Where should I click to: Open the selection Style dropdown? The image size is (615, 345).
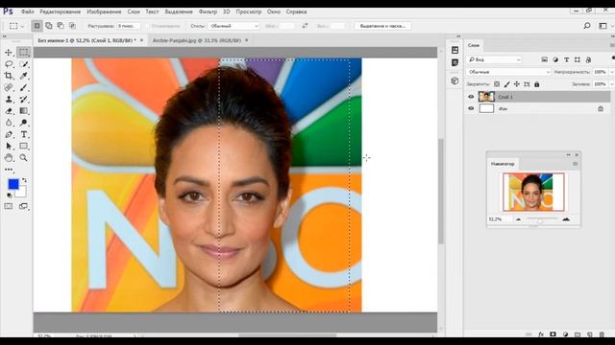tap(234, 26)
